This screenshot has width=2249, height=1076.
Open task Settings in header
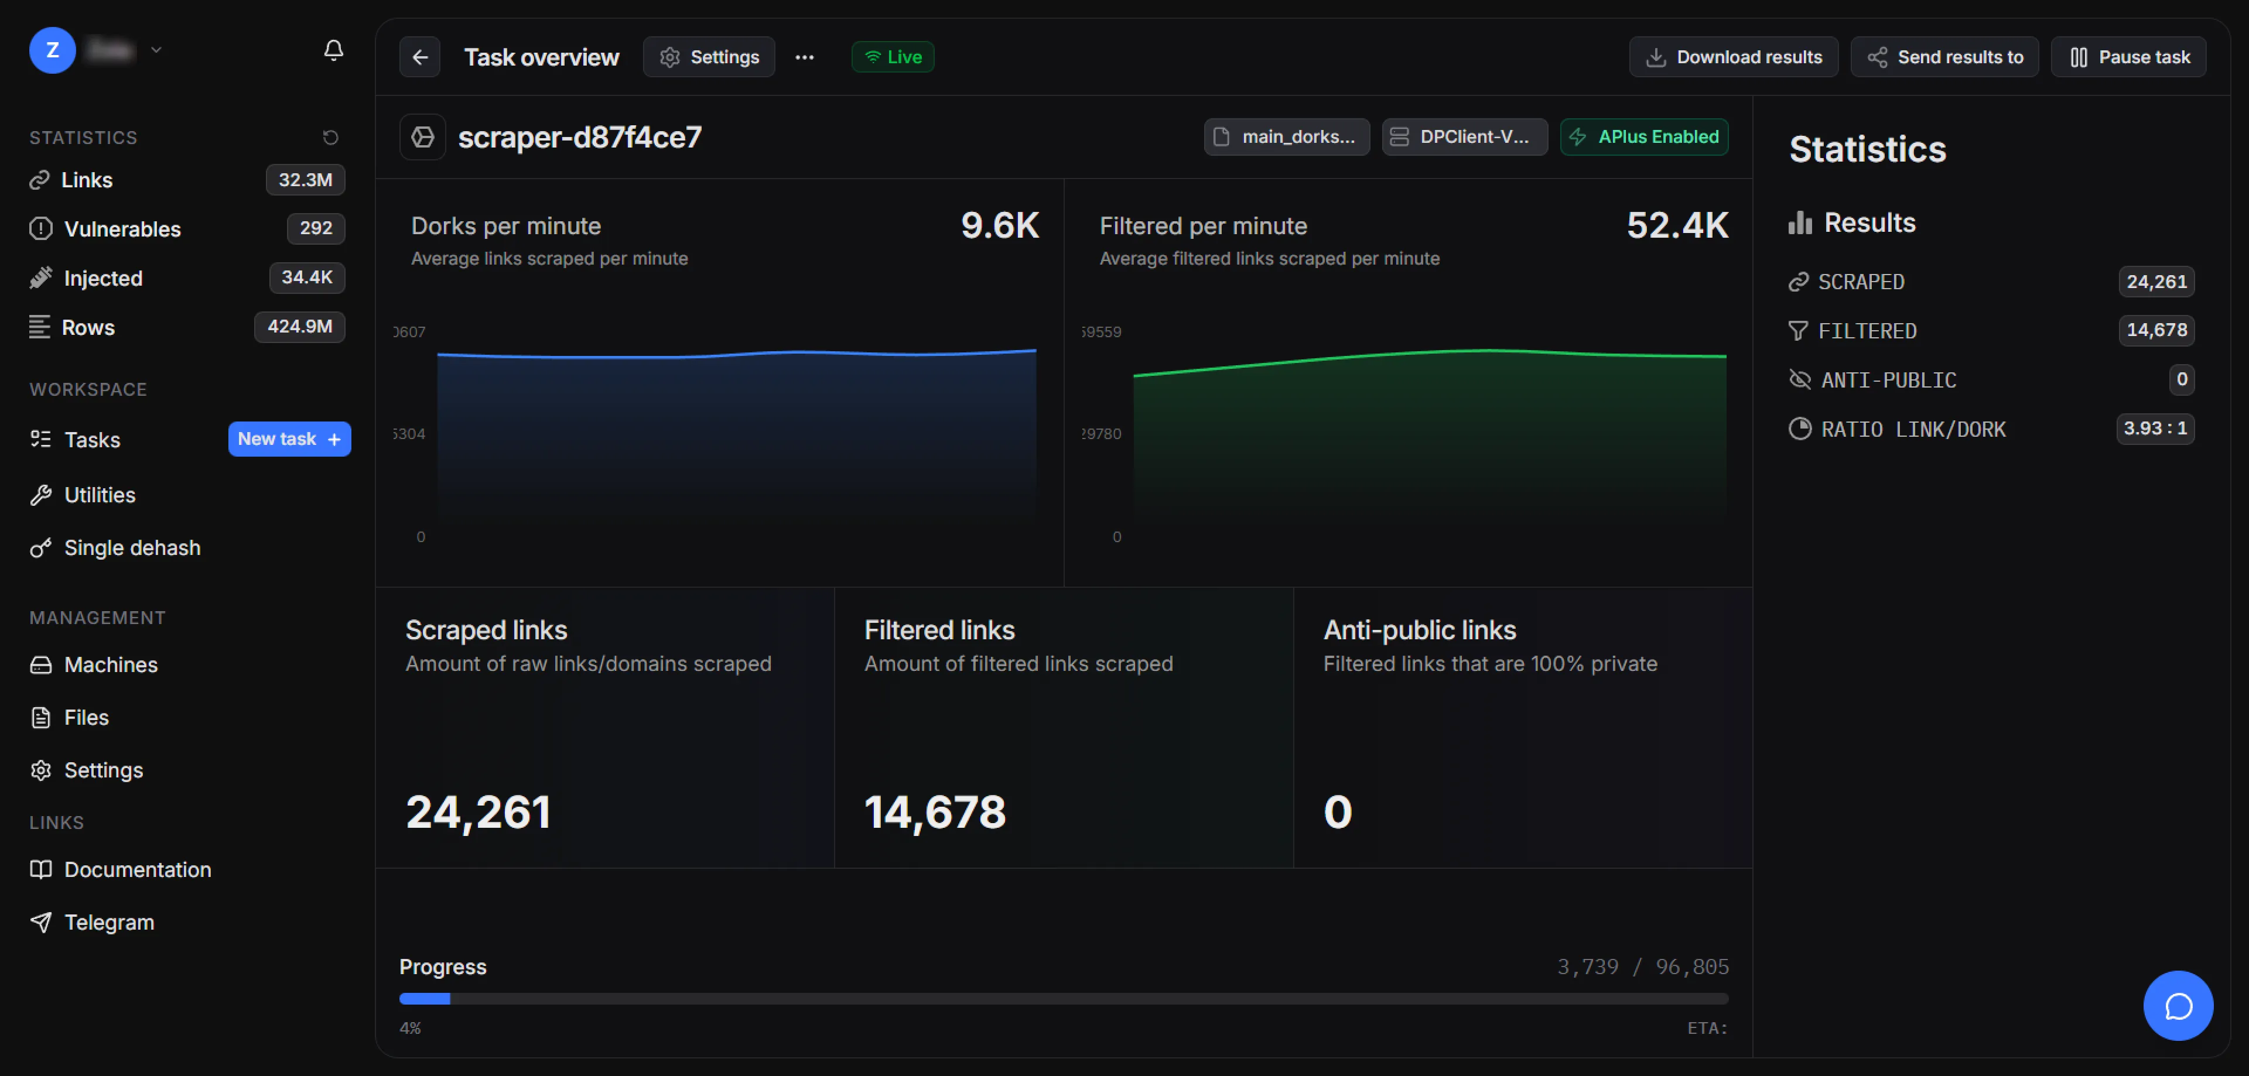coord(708,57)
